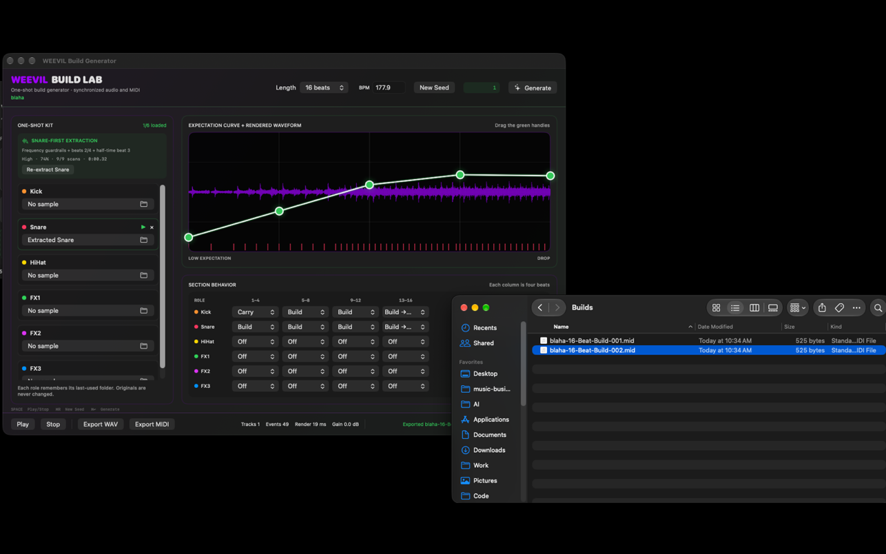Open Kick behavior dropdown for beats 13–16
The image size is (886, 554).
click(x=405, y=312)
